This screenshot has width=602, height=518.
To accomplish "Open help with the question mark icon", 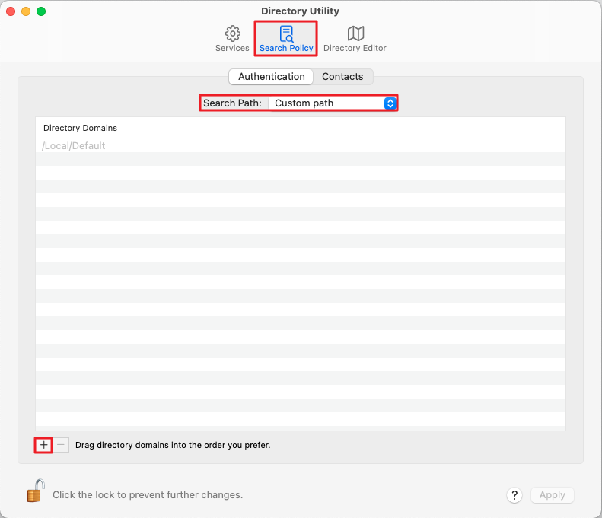I will (x=514, y=495).
